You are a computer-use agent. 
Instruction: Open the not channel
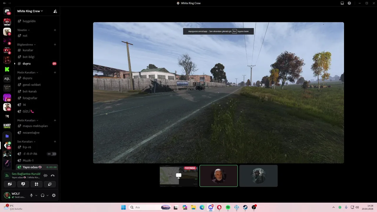point(37,36)
